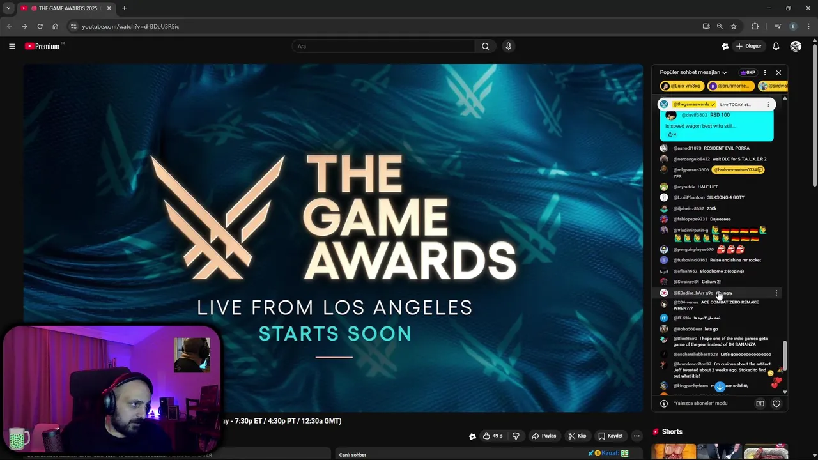This screenshot has height=460, width=818.
Task: Open a new browser tab
Action: (124, 8)
